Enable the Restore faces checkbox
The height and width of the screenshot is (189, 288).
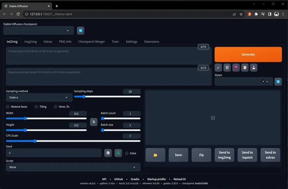[x=8, y=107]
